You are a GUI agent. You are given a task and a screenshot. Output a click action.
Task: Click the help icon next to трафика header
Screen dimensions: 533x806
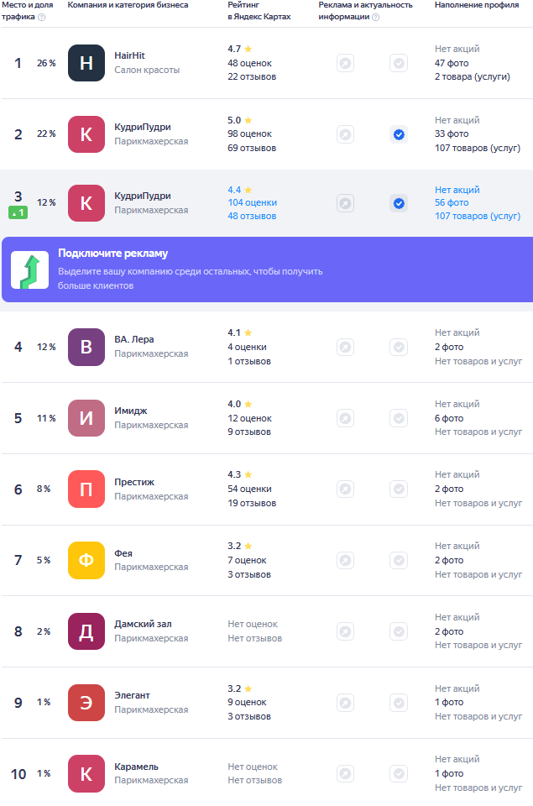coord(42,17)
